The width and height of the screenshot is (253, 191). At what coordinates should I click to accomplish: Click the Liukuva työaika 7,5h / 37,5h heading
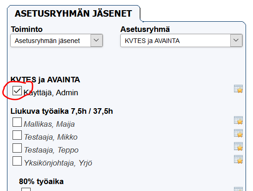tap(62, 111)
